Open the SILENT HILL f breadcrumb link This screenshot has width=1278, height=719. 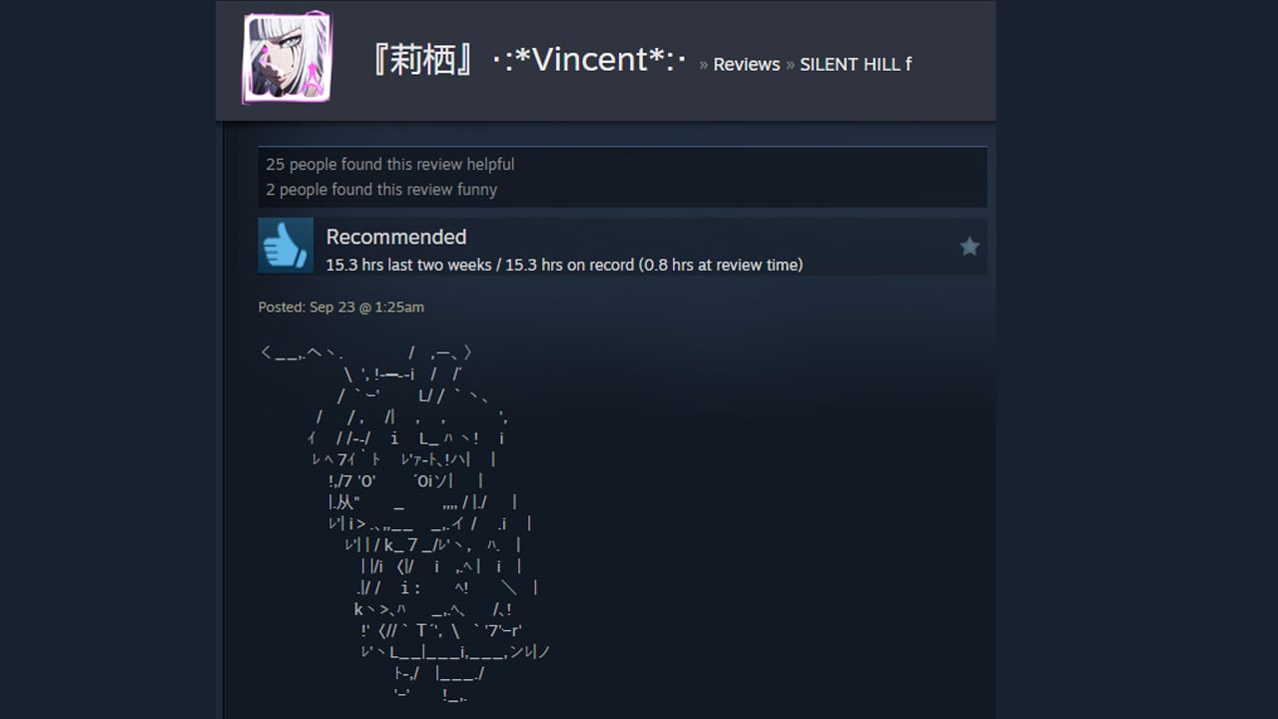click(856, 64)
